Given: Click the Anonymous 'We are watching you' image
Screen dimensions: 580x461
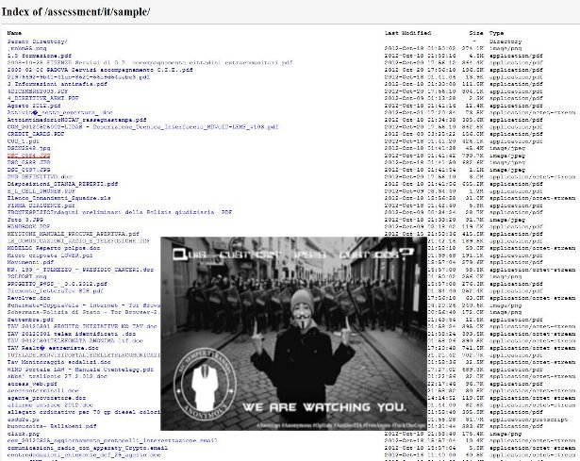Looking at the screenshot, I should (293, 334).
